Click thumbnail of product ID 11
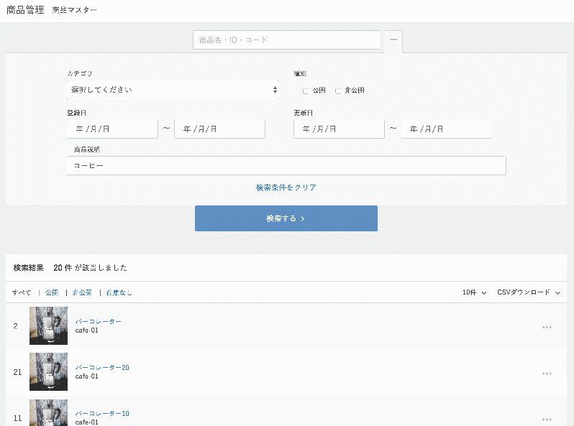574x426 pixels. click(x=48, y=413)
